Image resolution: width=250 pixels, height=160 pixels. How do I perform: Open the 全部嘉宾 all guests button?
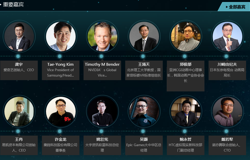point(234,7)
